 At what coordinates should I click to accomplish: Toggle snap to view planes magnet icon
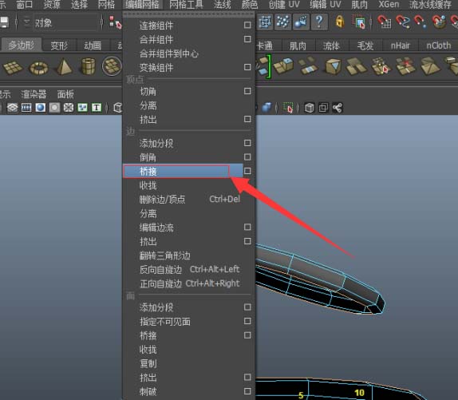click(439, 22)
